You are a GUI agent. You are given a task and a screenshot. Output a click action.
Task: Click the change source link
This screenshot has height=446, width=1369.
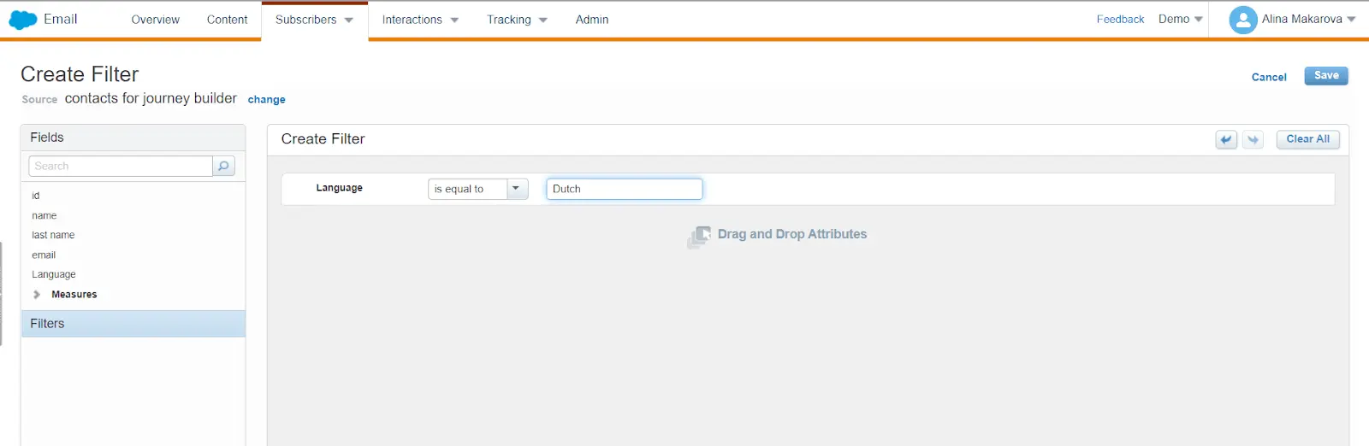click(x=266, y=100)
